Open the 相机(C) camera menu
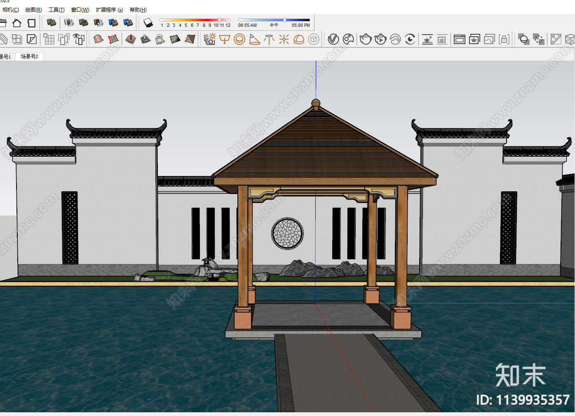Image resolution: width=575 pixels, height=416 pixels. [10, 9]
